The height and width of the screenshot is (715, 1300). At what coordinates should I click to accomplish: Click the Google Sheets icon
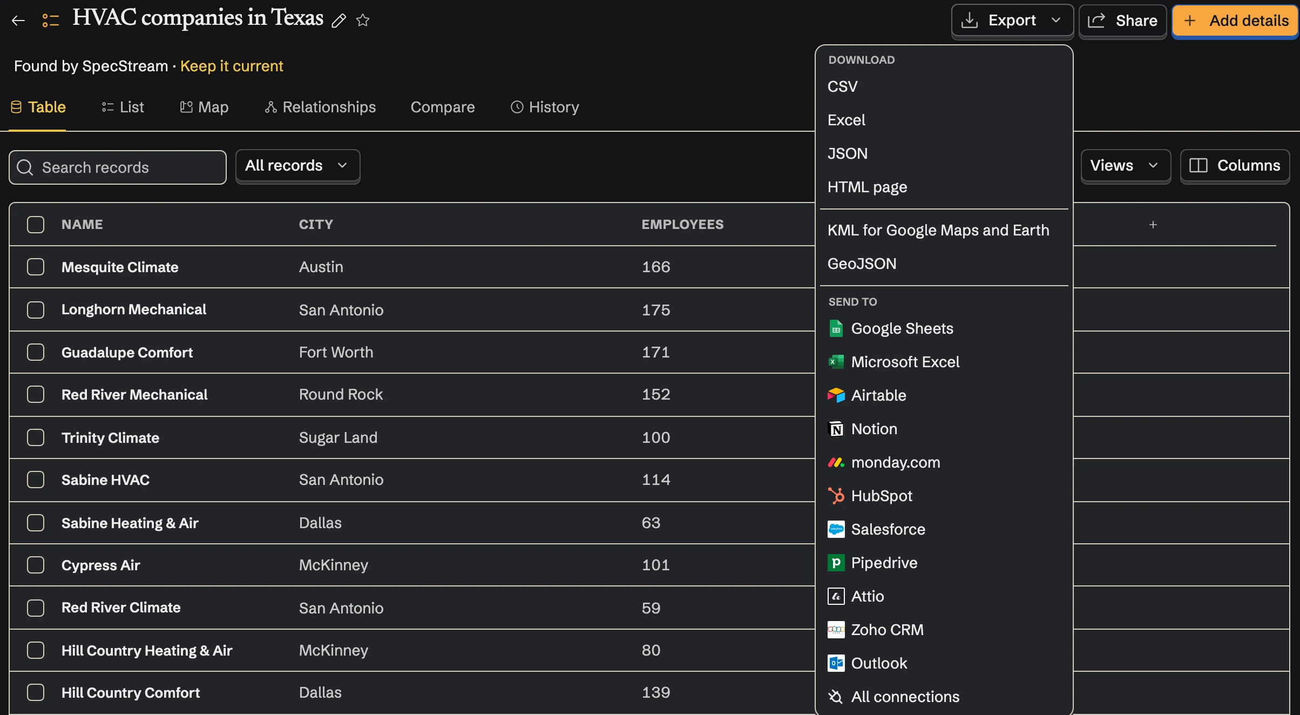tap(836, 328)
